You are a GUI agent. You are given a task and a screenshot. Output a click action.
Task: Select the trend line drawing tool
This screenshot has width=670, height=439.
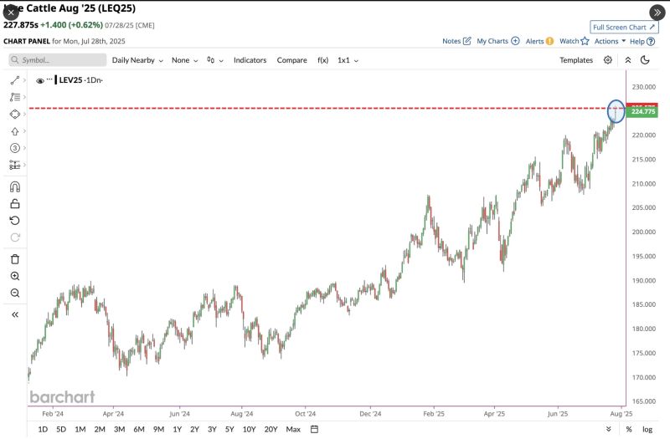15,80
